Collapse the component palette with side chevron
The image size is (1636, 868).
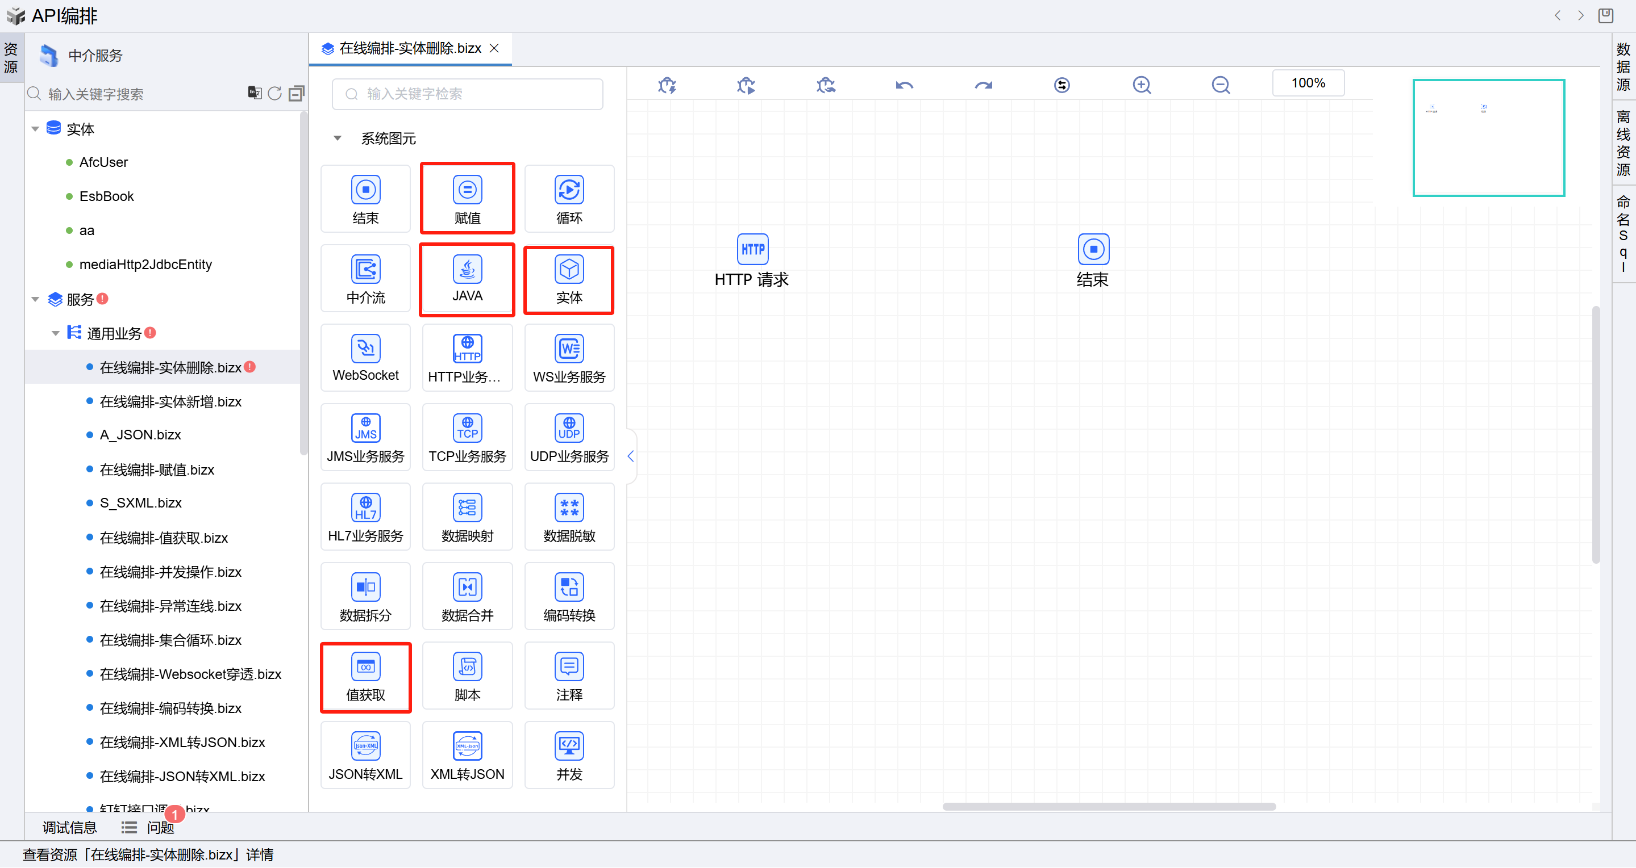click(x=631, y=456)
